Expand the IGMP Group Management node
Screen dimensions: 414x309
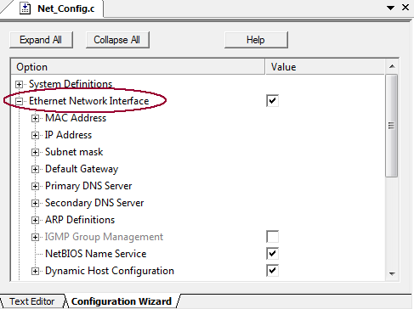pos(35,237)
